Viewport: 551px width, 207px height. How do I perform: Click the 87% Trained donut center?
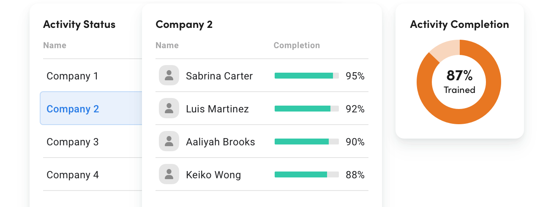tap(459, 82)
